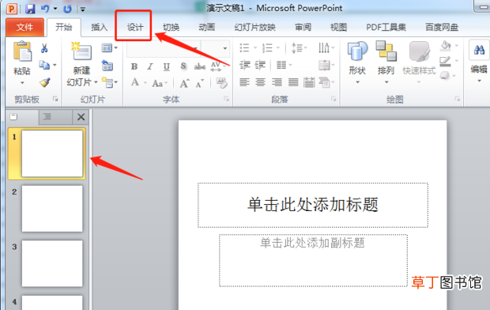Click the Decrease List Level icon
The width and height of the screenshot is (490, 310).
[x=245, y=65]
